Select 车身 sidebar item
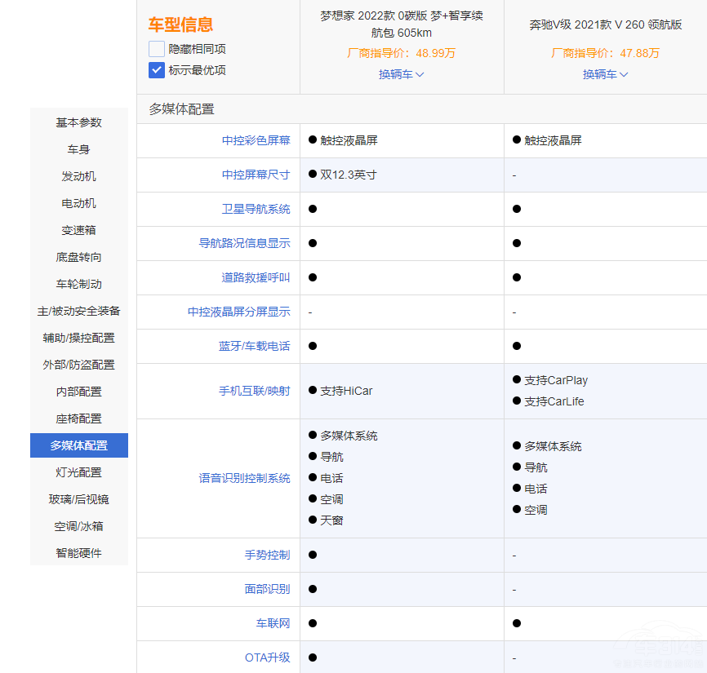Viewport: 707px width, 673px height. click(x=79, y=149)
